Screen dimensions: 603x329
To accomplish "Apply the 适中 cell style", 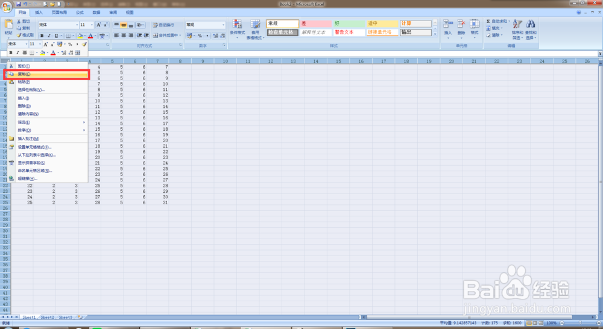I will [382, 24].
